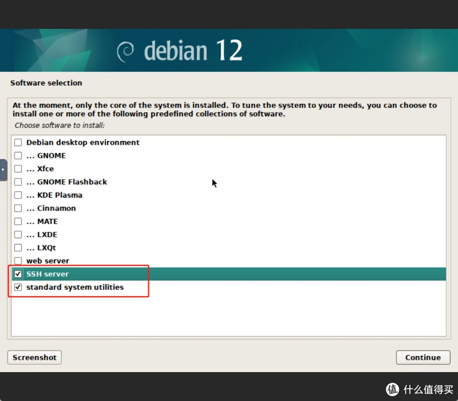Viewport: 458px width, 401px height.
Task: Click the 'Software selection' heading
Action: point(46,83)
